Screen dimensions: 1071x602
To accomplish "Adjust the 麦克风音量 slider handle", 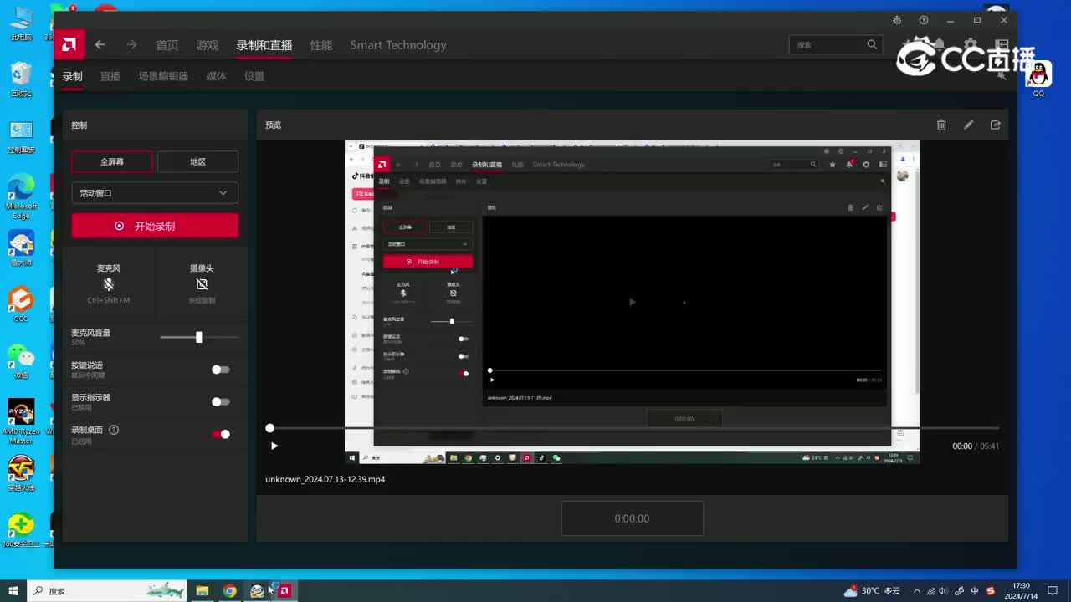I will (199, 337).
